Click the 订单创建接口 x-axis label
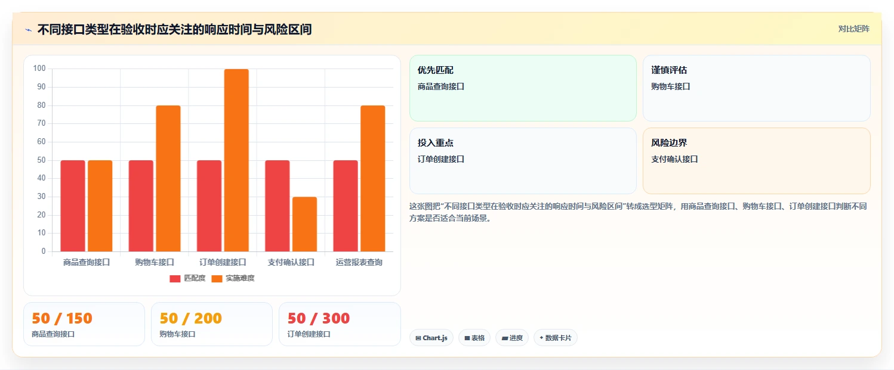 tap(223, 262)
